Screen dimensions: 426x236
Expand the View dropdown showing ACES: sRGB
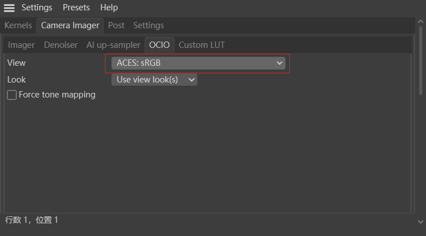[198, 63]
